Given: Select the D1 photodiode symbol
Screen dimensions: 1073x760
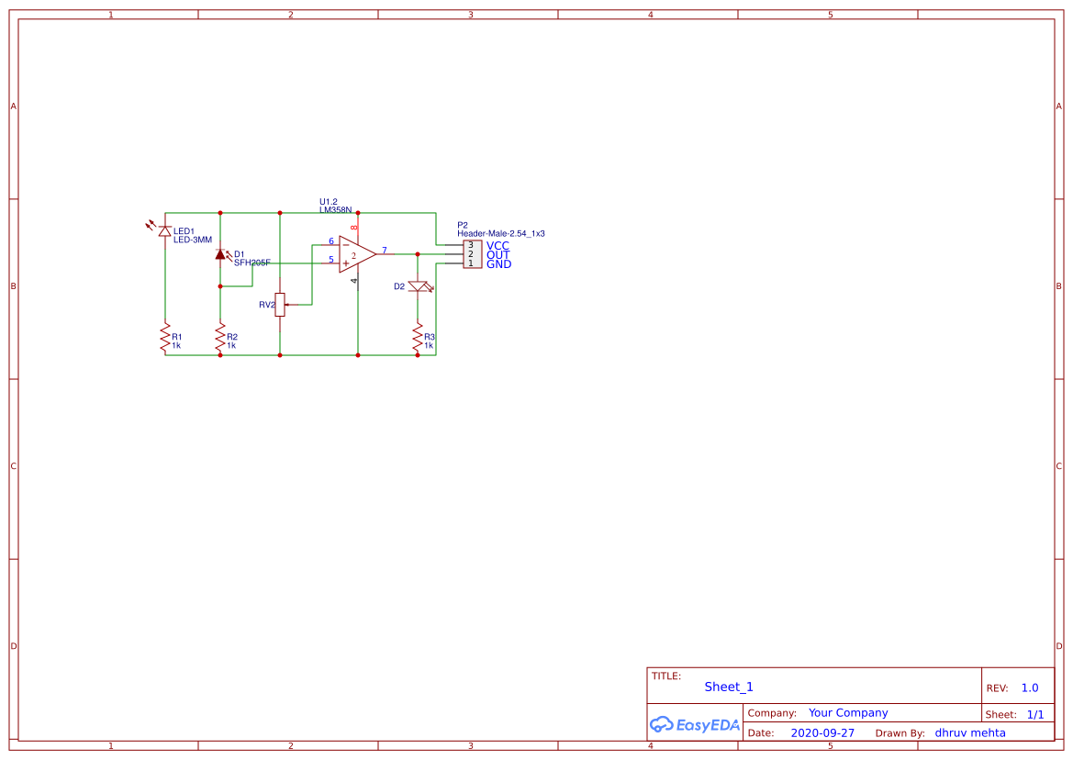Looking at the screenshot, I should [x=220, y=254].
